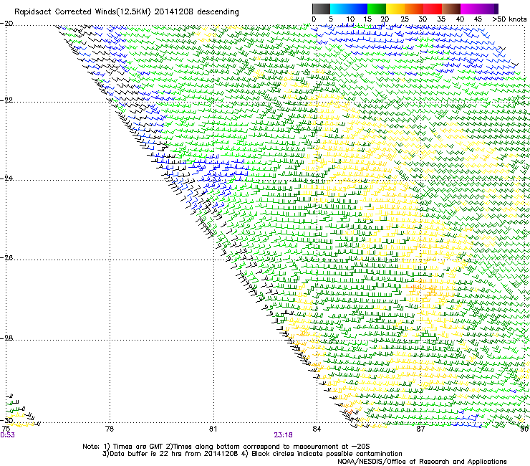
Task: Click the purple time stamp '23:18'
Action: pos(283,435)
